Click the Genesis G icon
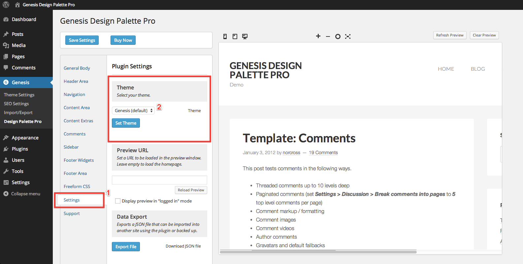The width and height of the screenshot is (523, 264). (x=6, y=83)
